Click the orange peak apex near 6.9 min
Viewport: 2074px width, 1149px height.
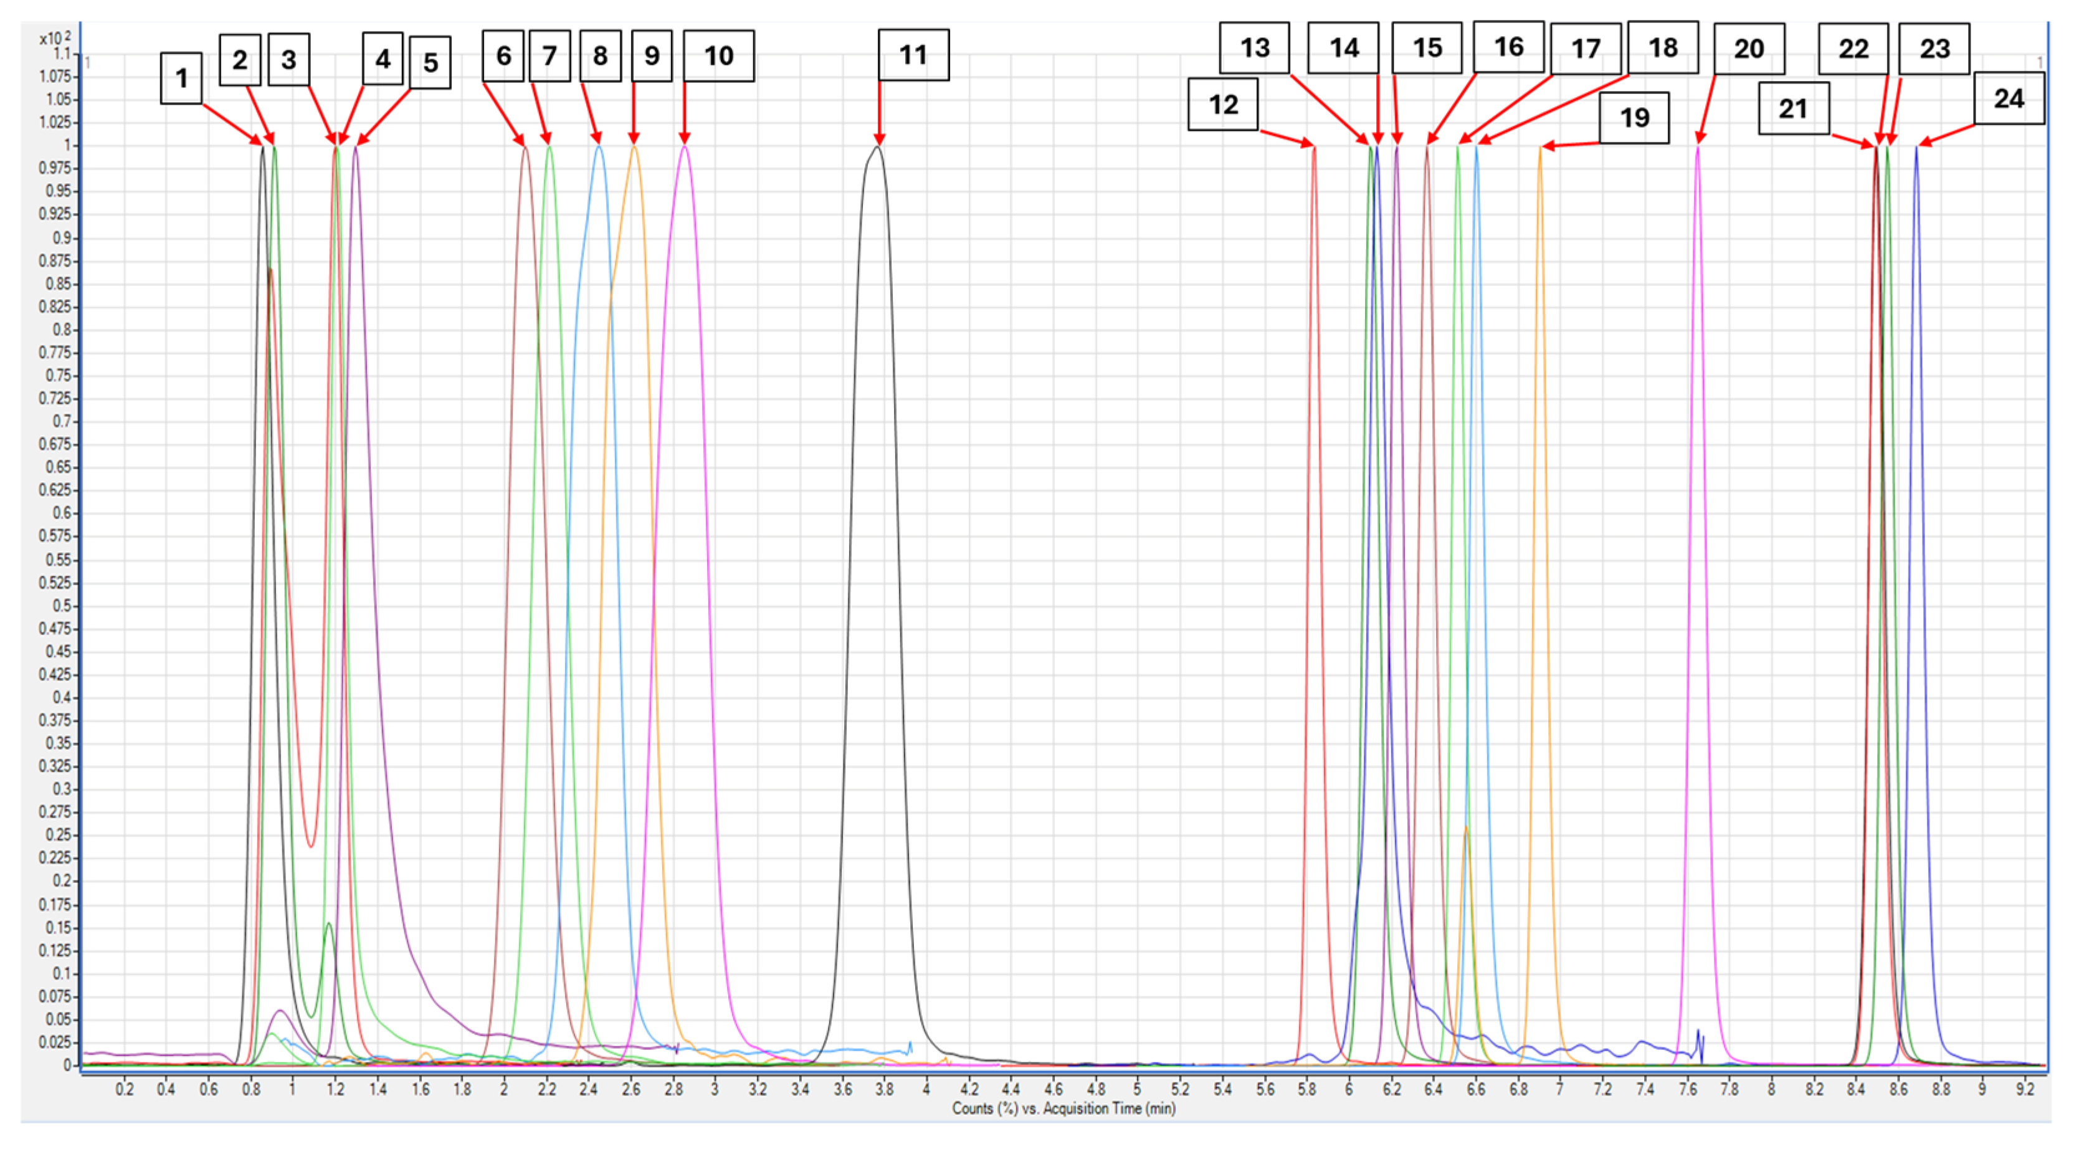pyautogui.click(x=1540, y=148)
